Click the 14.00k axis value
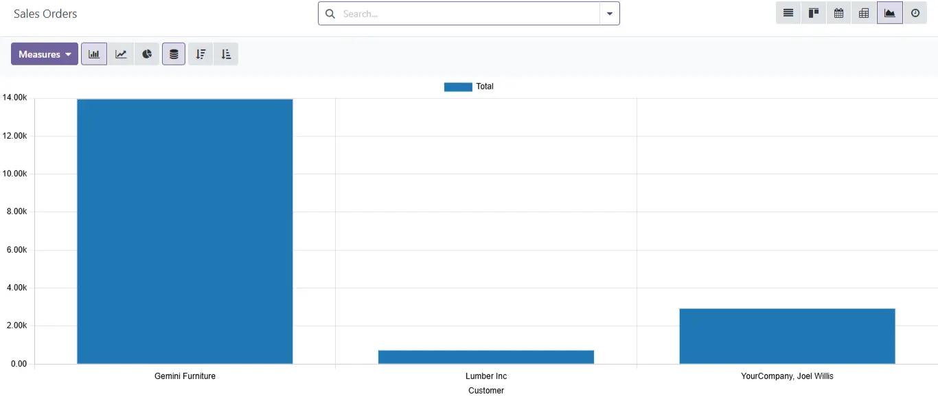Image resolution: width=938 pixels, height=399 pixels. click(x=14, y=98)
